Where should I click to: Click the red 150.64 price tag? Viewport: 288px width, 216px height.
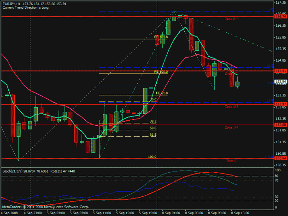281,158
